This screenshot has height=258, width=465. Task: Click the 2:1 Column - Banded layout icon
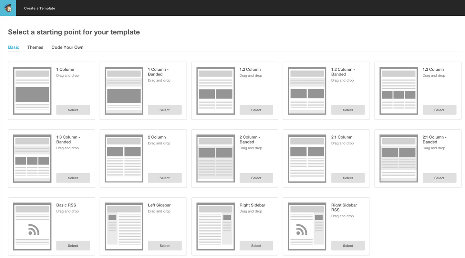[398, 158]
